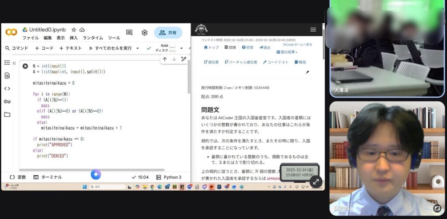The height and width of the screenshot is (219, 447).
Task: Expand the 提出結果 dropdown on AtCoder
Action: coord(287,52)
